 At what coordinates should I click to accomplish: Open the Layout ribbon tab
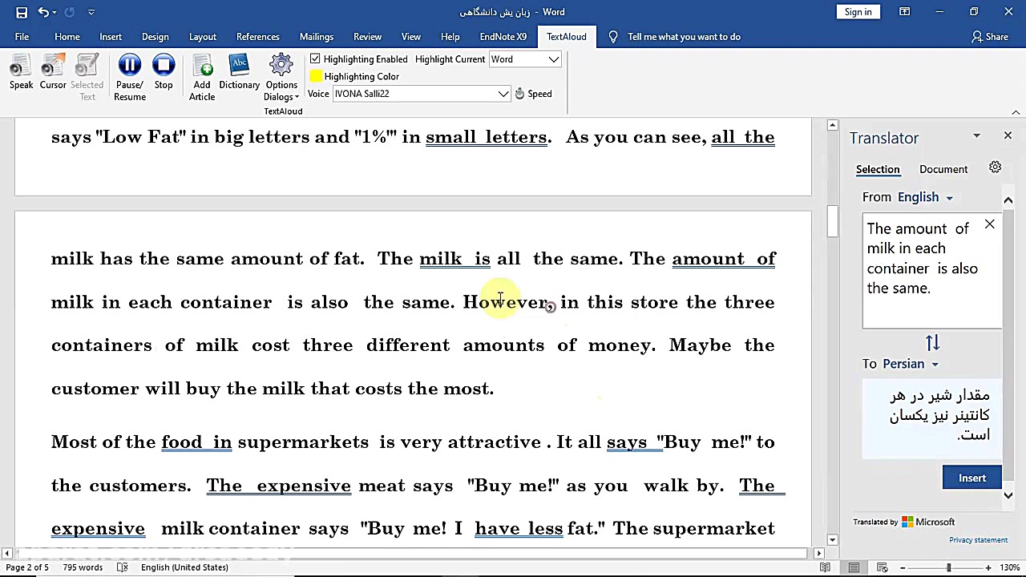click(x=203, y=37)
